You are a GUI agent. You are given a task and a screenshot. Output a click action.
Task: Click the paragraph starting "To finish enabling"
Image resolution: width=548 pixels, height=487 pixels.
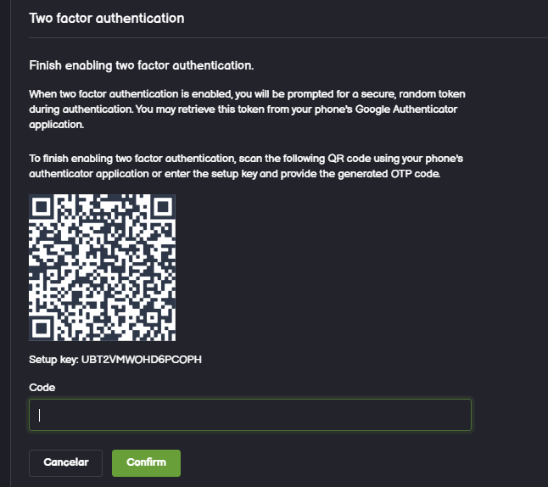246,166
